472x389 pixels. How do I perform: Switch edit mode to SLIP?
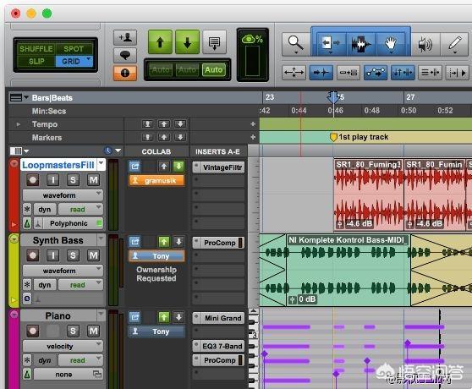(36, 62)
